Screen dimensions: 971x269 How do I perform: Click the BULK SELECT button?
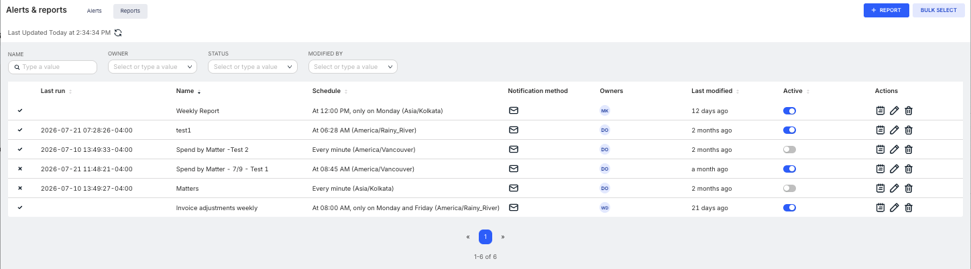tap(939, 10)
